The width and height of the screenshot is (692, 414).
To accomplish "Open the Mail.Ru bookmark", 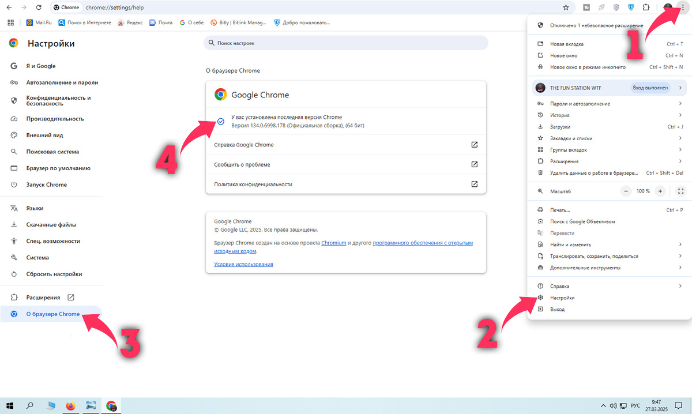I will (x=39, y=22).
